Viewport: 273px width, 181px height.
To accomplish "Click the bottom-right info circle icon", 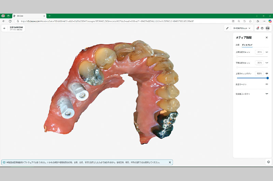I will click(x=269, y=162).
